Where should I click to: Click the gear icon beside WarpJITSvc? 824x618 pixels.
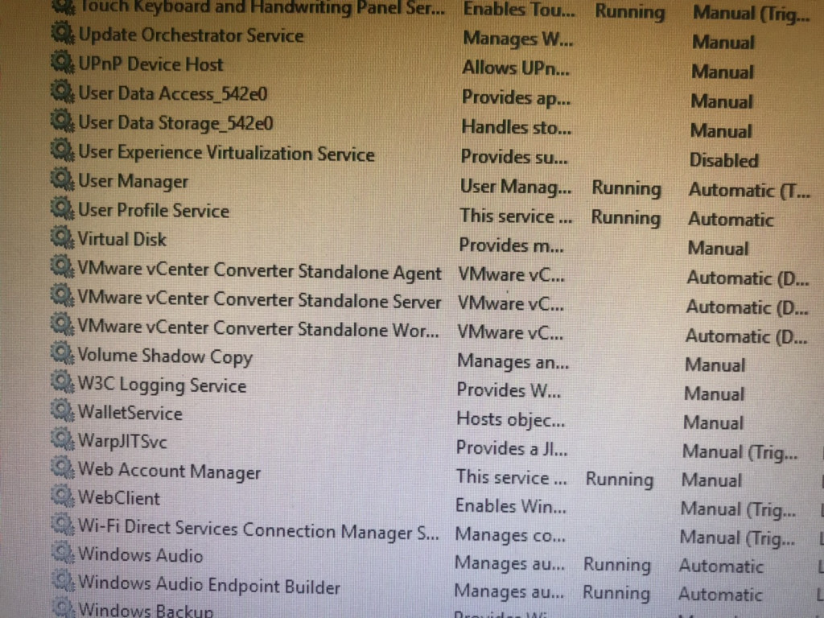[x=62, y=439]
